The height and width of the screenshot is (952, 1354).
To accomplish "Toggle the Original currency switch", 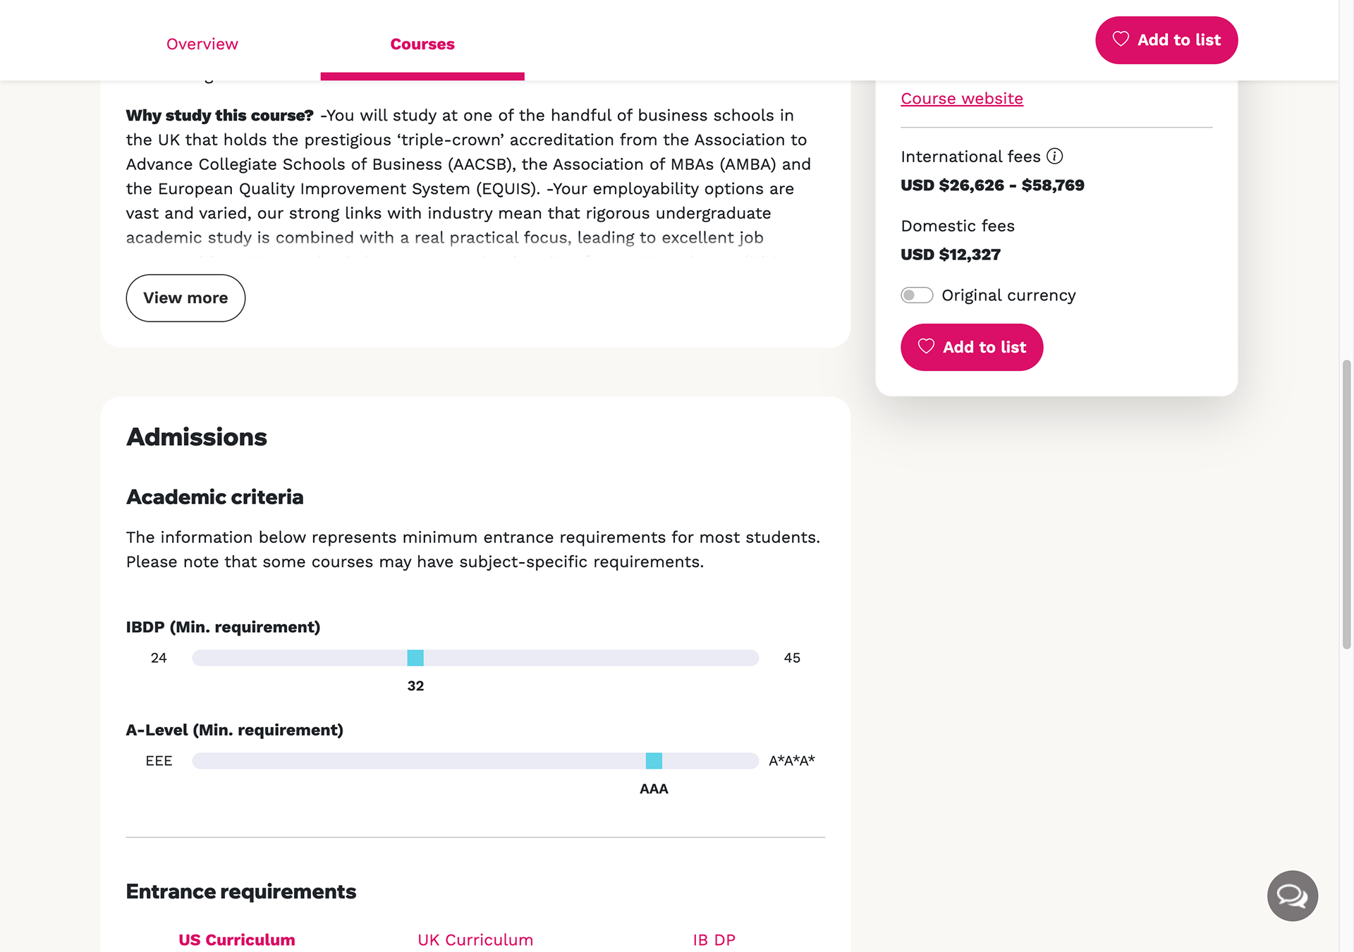I will (917, 295).
